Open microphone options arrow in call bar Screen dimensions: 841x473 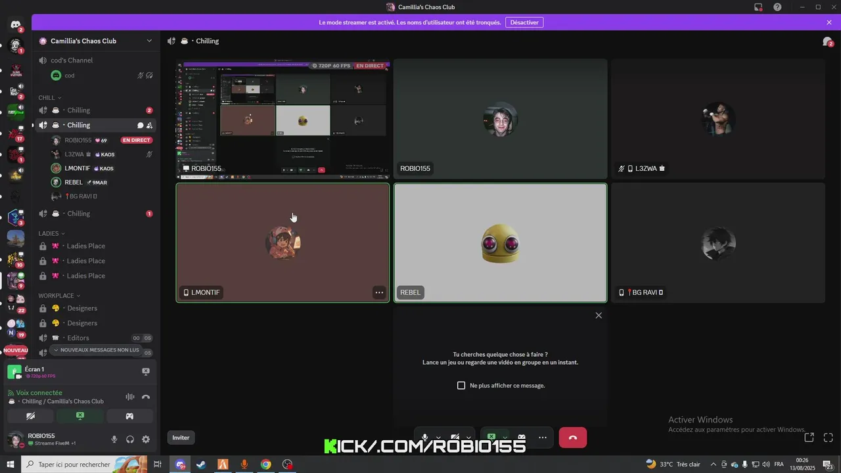pos(438,438)
